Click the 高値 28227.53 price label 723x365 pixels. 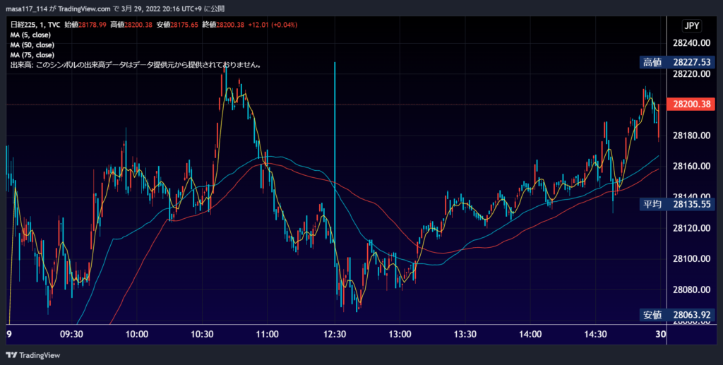click(677, 62)
